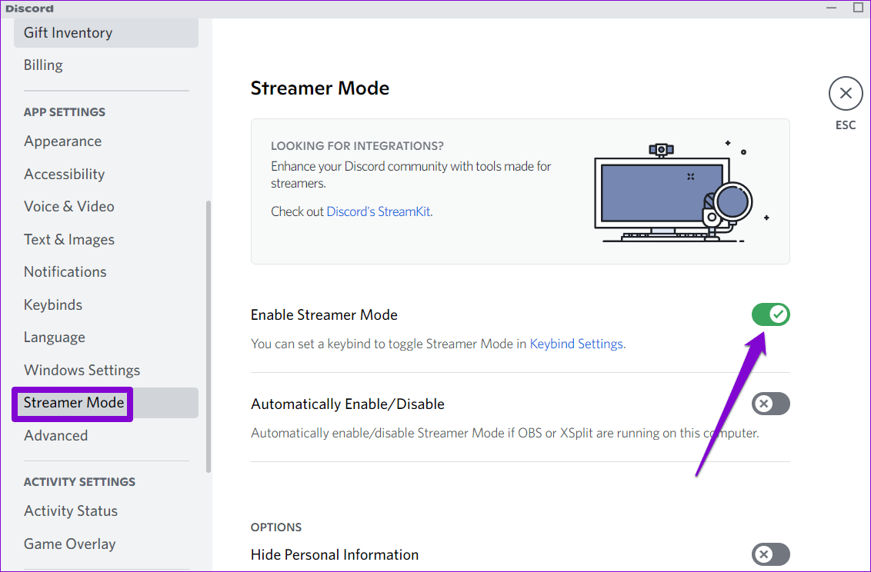Image resolution: width=871 pixels, height=572 pixels.
Task: Minimize the Discord window
Action: (831, 8)
